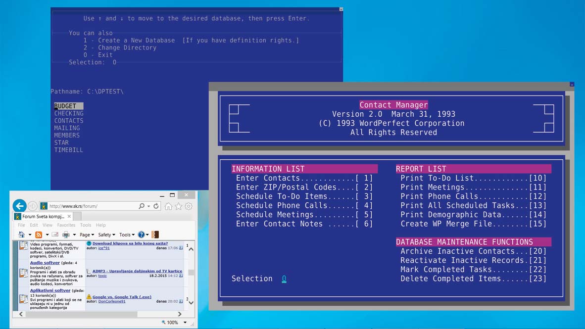Viewport: 585px width, 329px height.
Task: Open the File menu
Action: pyautogui.click(x=21, y=225)
